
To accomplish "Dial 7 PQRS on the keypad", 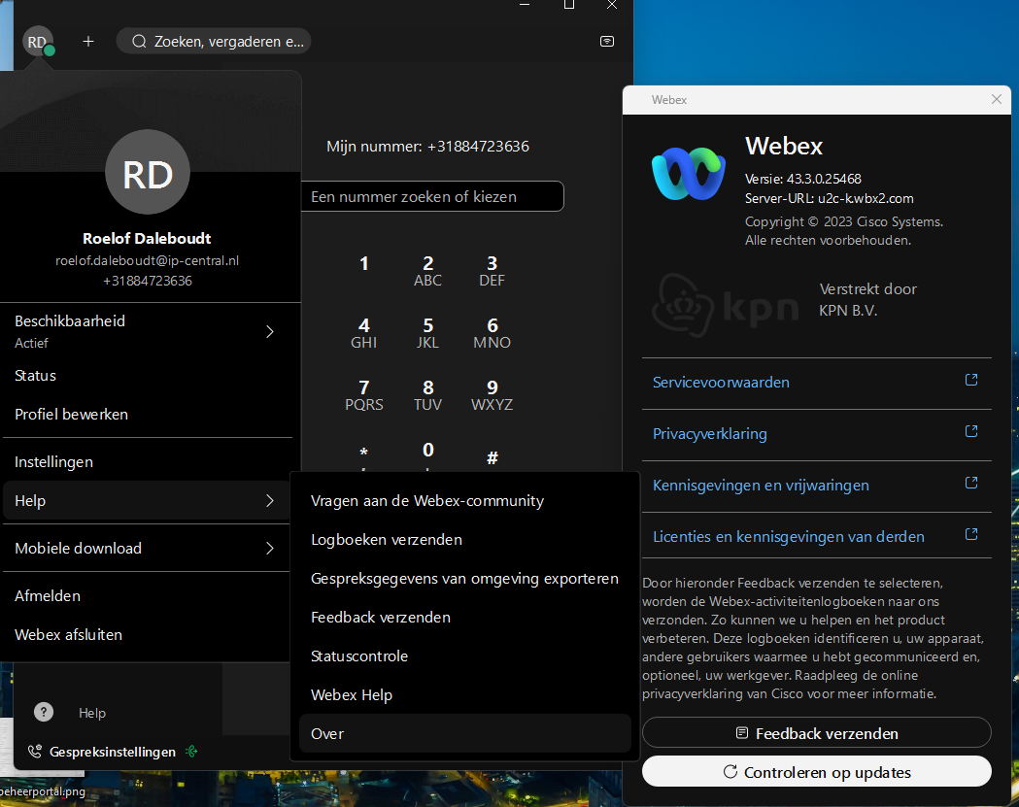I will 364,395.
